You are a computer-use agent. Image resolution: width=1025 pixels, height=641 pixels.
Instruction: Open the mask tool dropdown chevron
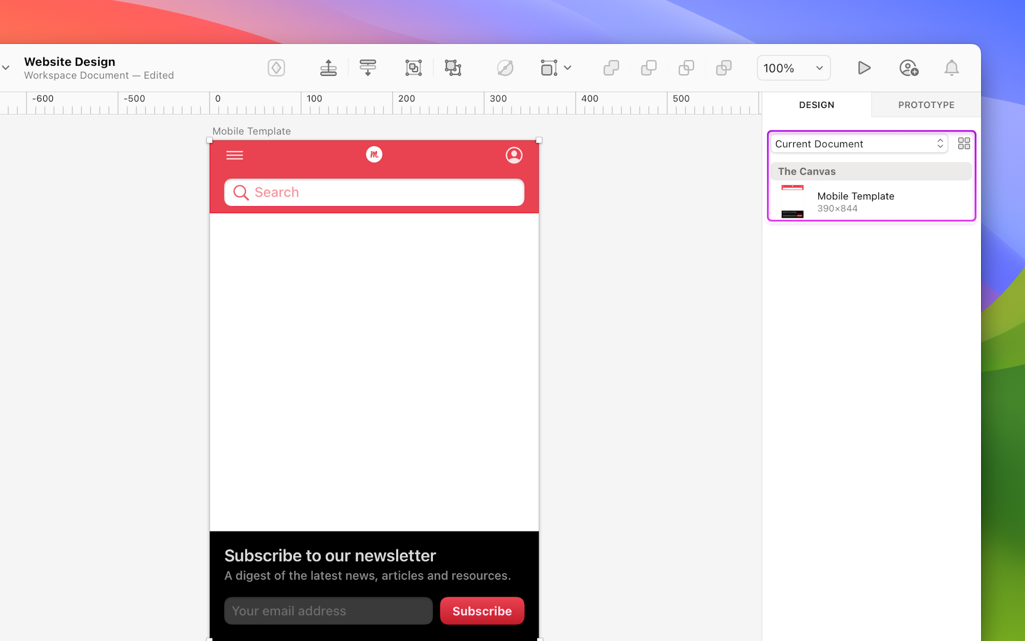(x=567, y=68)
